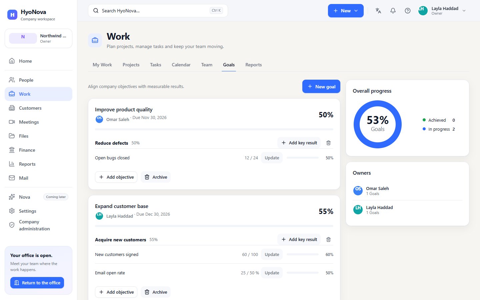Click Omar Saleh's avatar in the Owners panel
Image resolution: width=480 pixels, height=300 pixels.
point(358,191)
